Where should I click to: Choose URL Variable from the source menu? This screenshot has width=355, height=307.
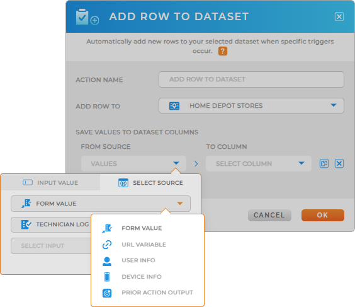click(148, 245)
